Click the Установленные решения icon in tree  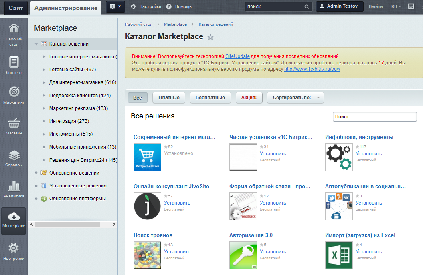pos(44,185)
